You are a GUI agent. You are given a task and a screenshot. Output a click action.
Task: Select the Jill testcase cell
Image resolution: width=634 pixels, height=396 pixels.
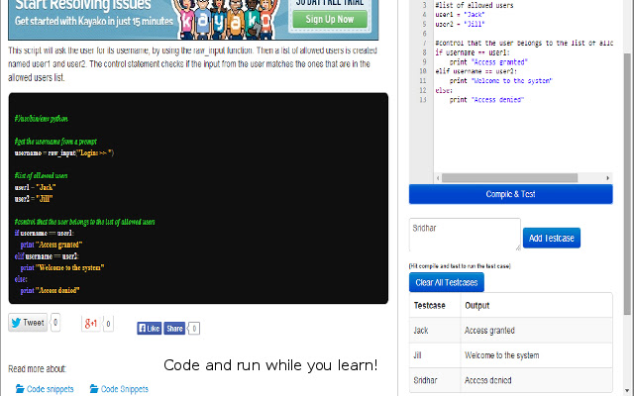pyautogui.click(x=435, y=355)
